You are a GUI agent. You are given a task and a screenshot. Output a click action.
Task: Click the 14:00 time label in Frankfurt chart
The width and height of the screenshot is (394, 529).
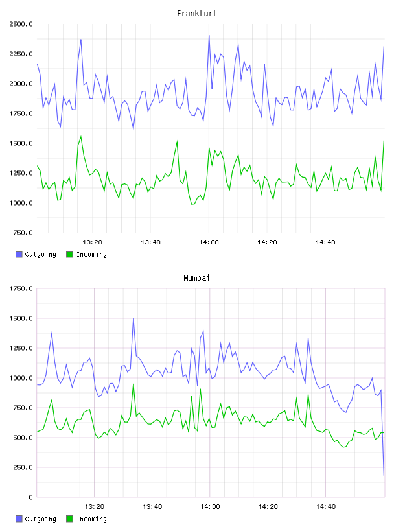[x=209, y=242]
